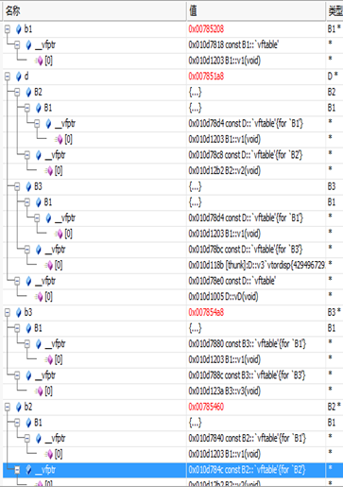
Task: Click the icon of __vfptr valued 0x010d7880
Action: pos(39,344)
